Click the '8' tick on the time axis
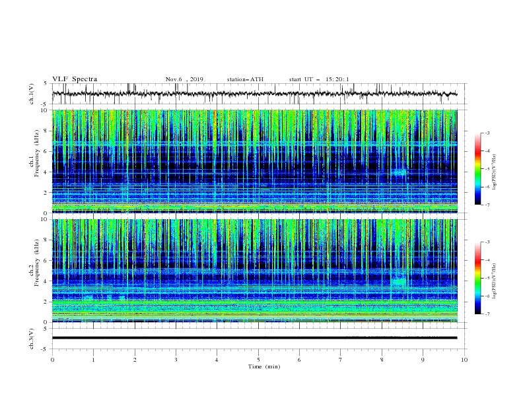523x404 pixels. click(382, 360)
